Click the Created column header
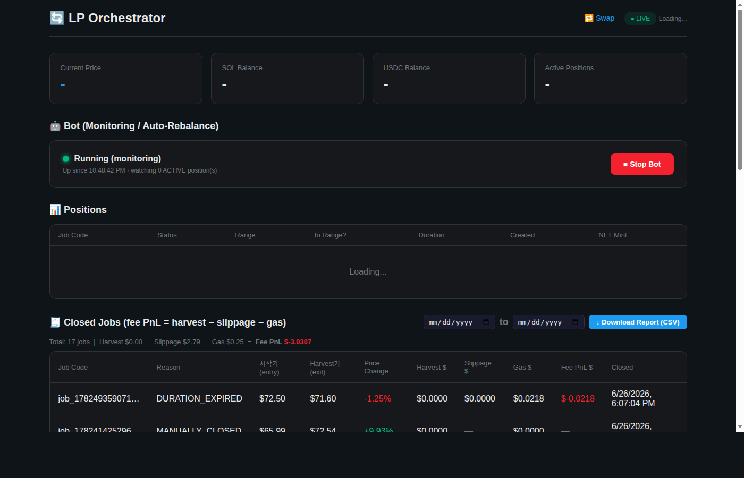Image resolution: width=744 pixels, height=478 pixels. (x=522, y=235)
